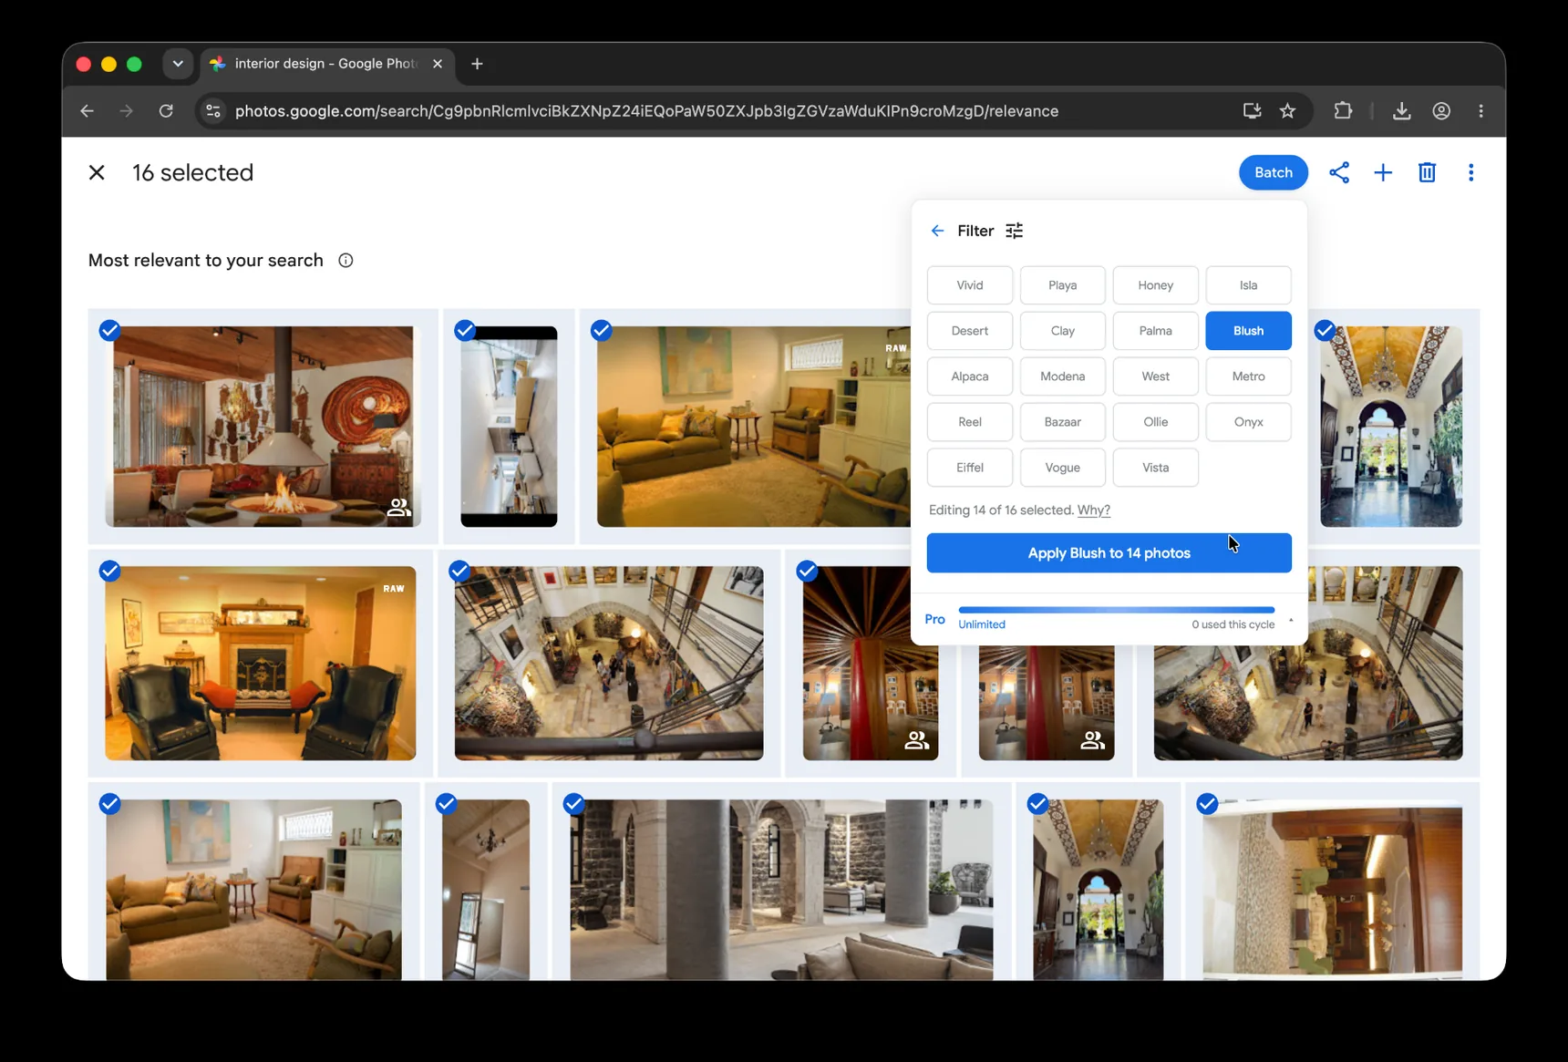Open the stone arches room thumbnail
The height and width of the screenshot is (1062, 1568).
781,890
